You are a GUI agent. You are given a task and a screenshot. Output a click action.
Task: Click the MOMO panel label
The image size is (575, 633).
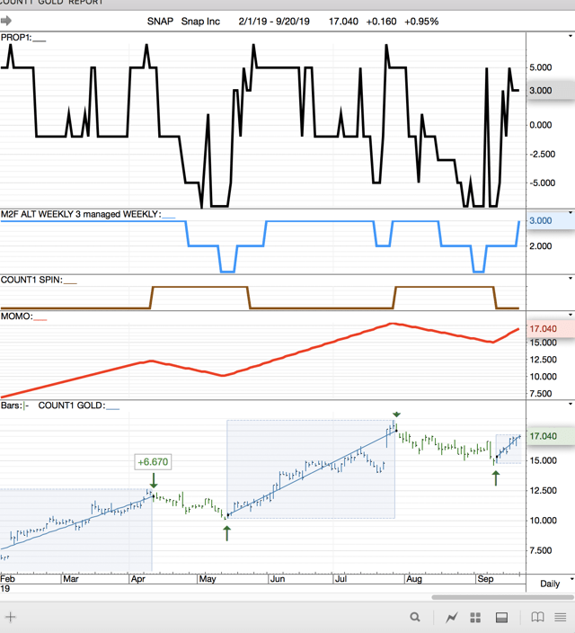(x=16, y=316)
